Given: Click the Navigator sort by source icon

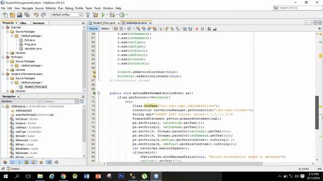Looking at the screenshot, I should 56,162.
